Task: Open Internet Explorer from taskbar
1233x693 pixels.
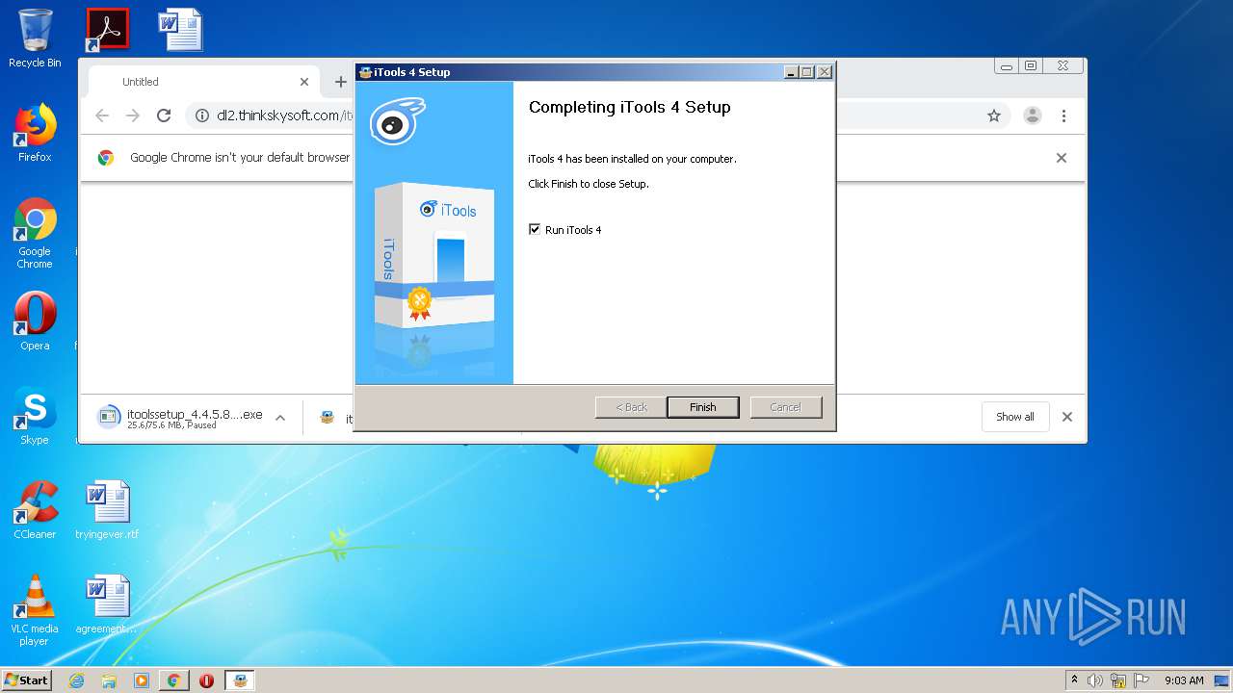Action: pos(77,680)
